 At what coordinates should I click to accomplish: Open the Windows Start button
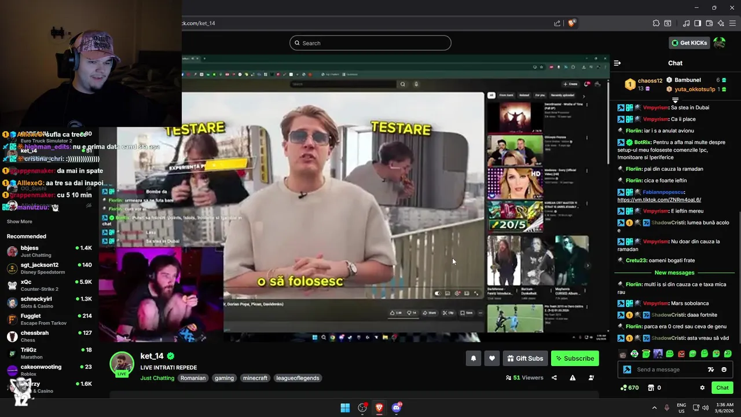pos(345,408)
